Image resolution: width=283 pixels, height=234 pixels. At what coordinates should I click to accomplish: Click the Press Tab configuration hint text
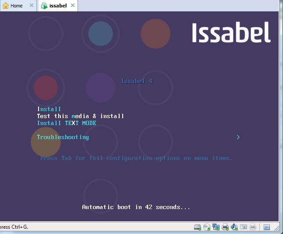[136, 158]
